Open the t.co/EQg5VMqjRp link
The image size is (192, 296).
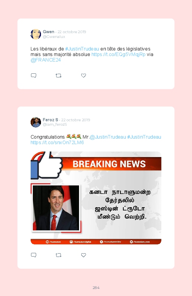pos(119,54)
